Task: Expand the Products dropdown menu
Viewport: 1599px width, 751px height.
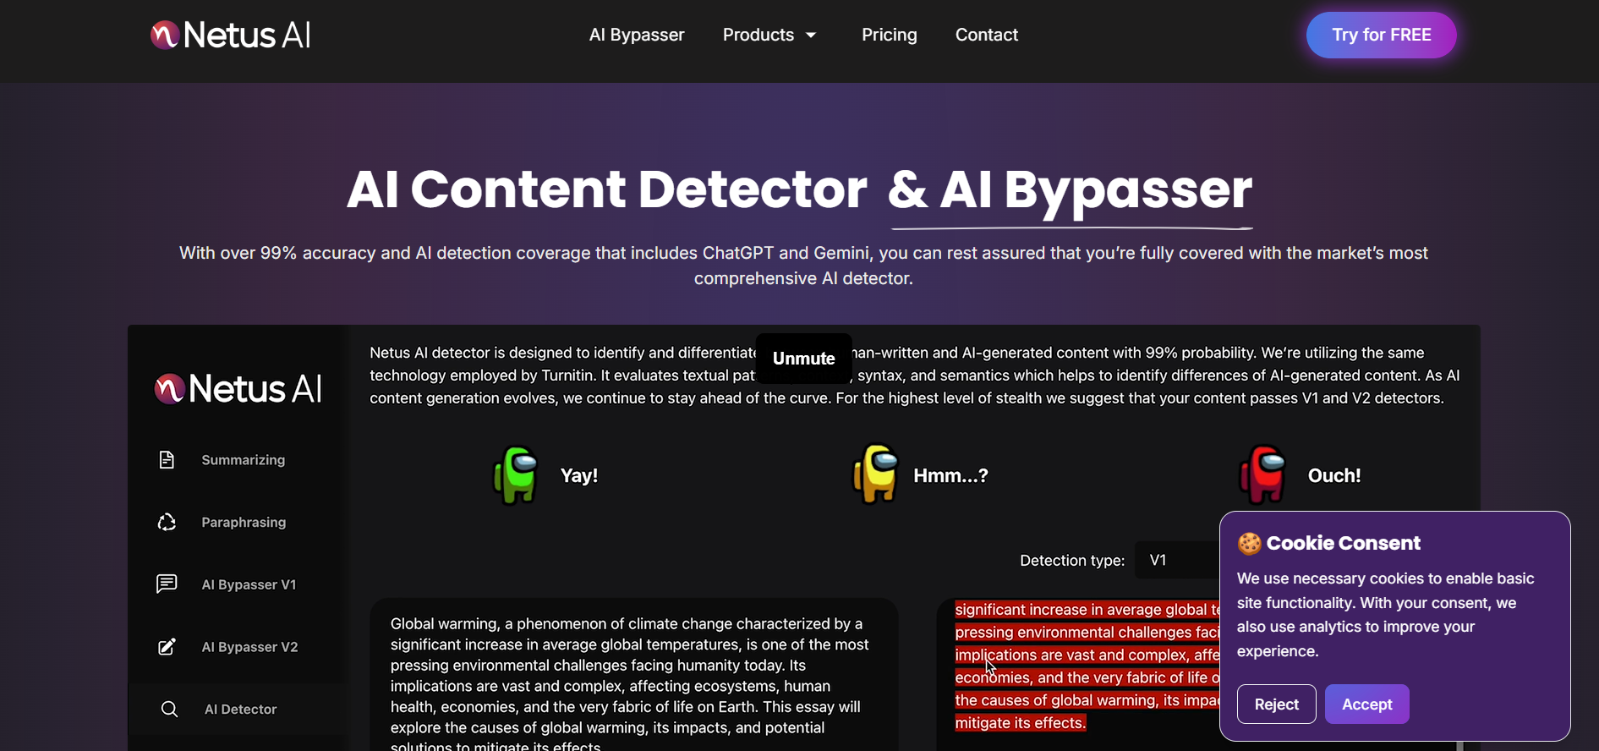Action: (769, 35)
